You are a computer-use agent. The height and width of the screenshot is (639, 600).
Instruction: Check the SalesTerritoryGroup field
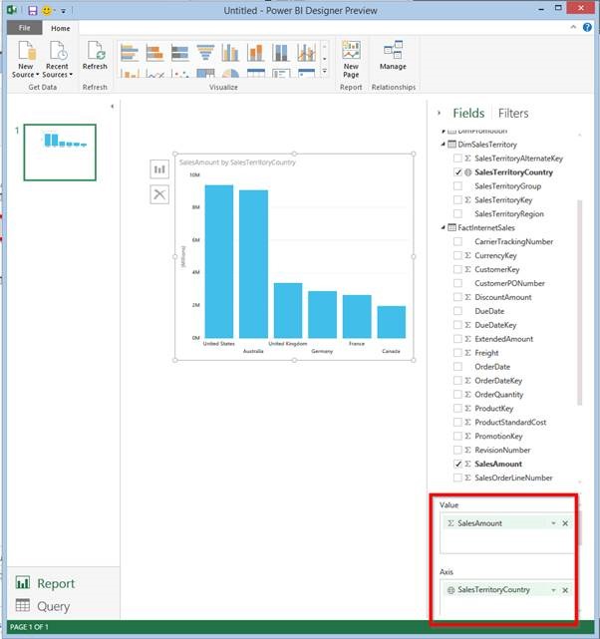457,186
